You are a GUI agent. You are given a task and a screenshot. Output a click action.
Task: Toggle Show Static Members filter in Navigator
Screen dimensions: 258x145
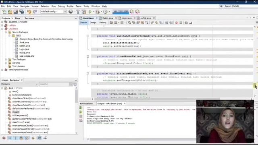click(15, 138)
